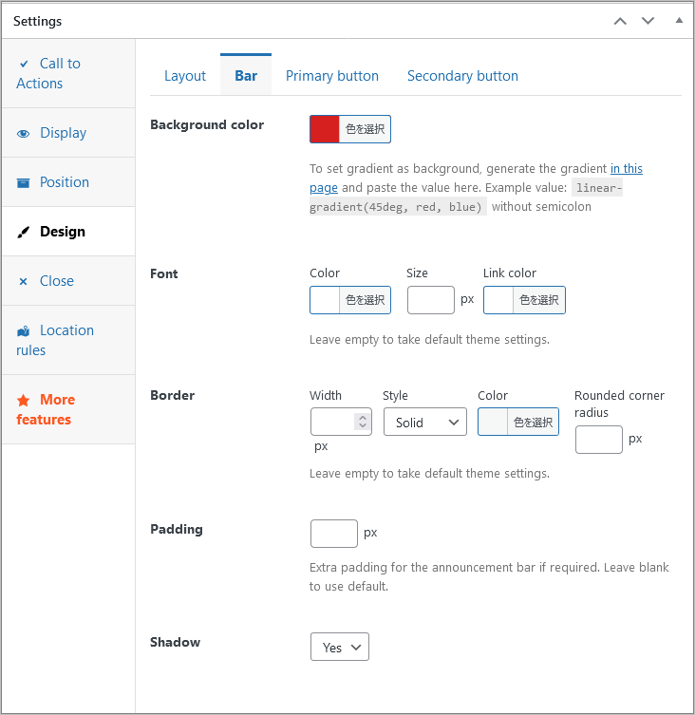Follow the 'in this page' gradient link
The width and height of the screenshot is (695, 715).
point(626,169)
